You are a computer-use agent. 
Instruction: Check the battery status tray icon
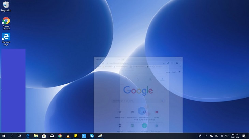coord(217,136)
